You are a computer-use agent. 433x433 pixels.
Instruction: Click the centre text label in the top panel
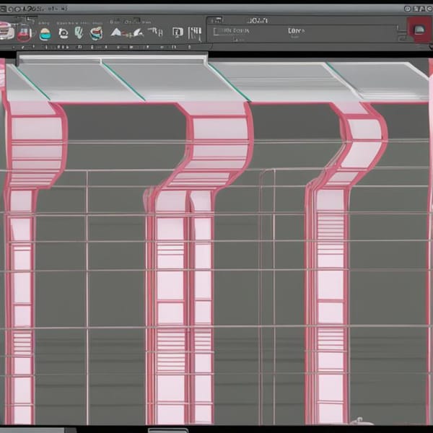296,31
